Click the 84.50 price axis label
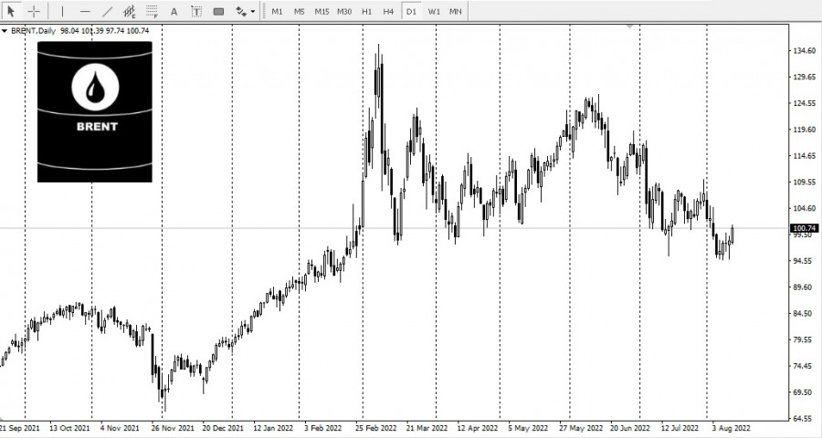 804,313
